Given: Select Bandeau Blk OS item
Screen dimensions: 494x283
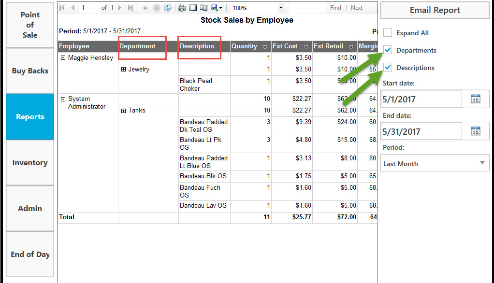Looking at the screenshot, I should click(203, 176).
